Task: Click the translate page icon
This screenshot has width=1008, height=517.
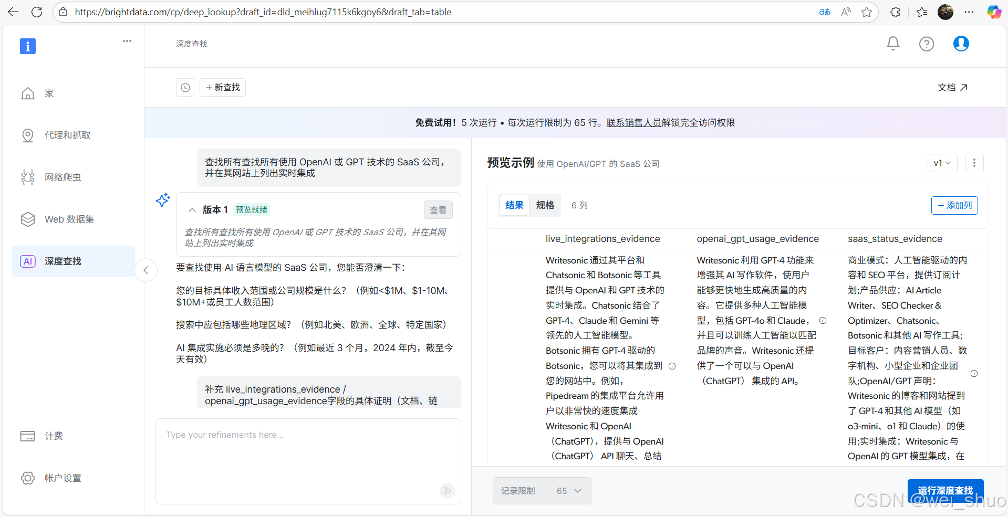Action: pos(825,12)
